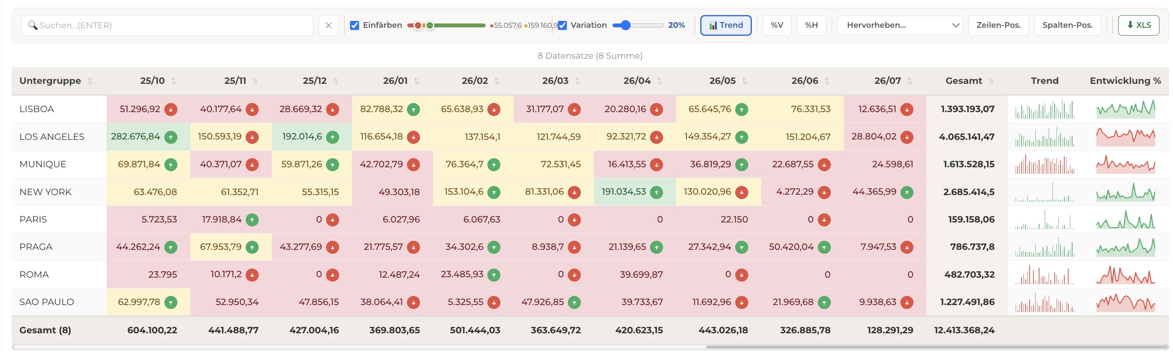1173x352 pixels.
Task: Sort by the 25/10 column arrows
Action: tap(173, 81)
